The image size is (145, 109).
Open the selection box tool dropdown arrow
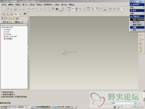[64, 9]
